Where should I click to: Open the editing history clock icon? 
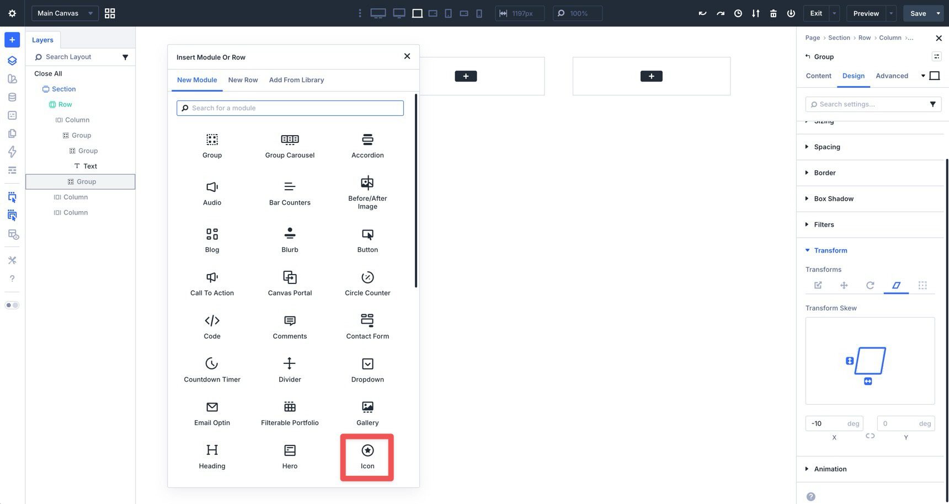tap(738, 13)
